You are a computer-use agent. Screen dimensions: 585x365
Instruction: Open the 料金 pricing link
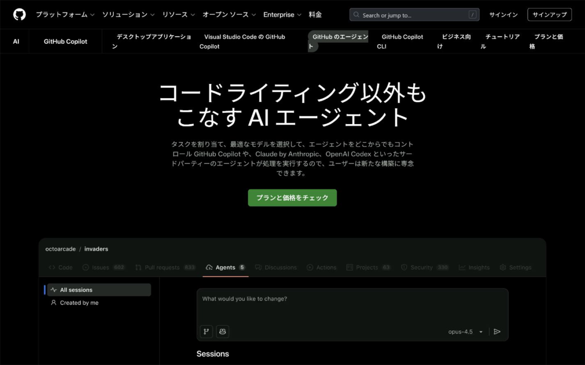[x=315, y=15]
